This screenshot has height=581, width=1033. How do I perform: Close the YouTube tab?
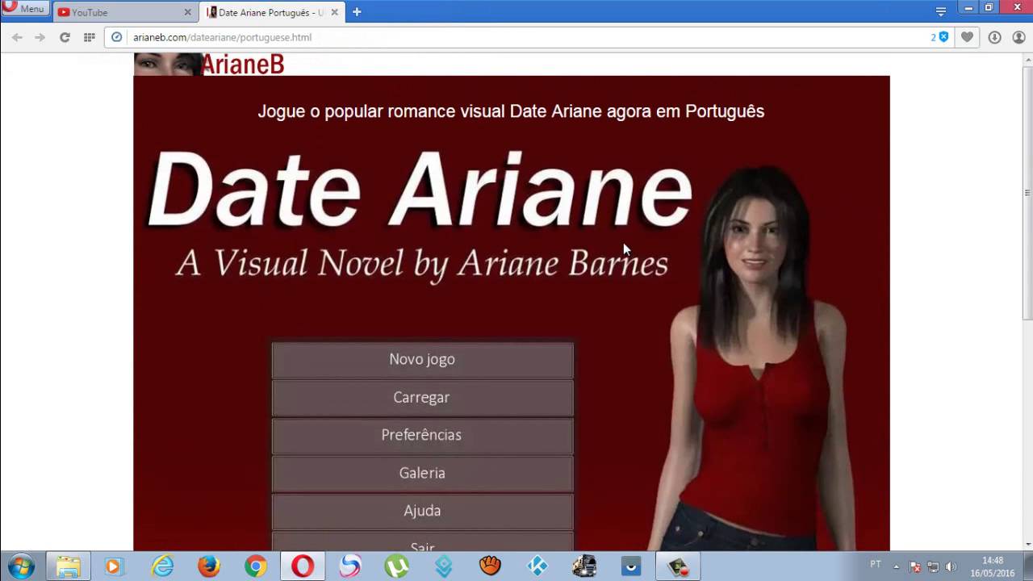pyautogui.click(x=187, y=12)
